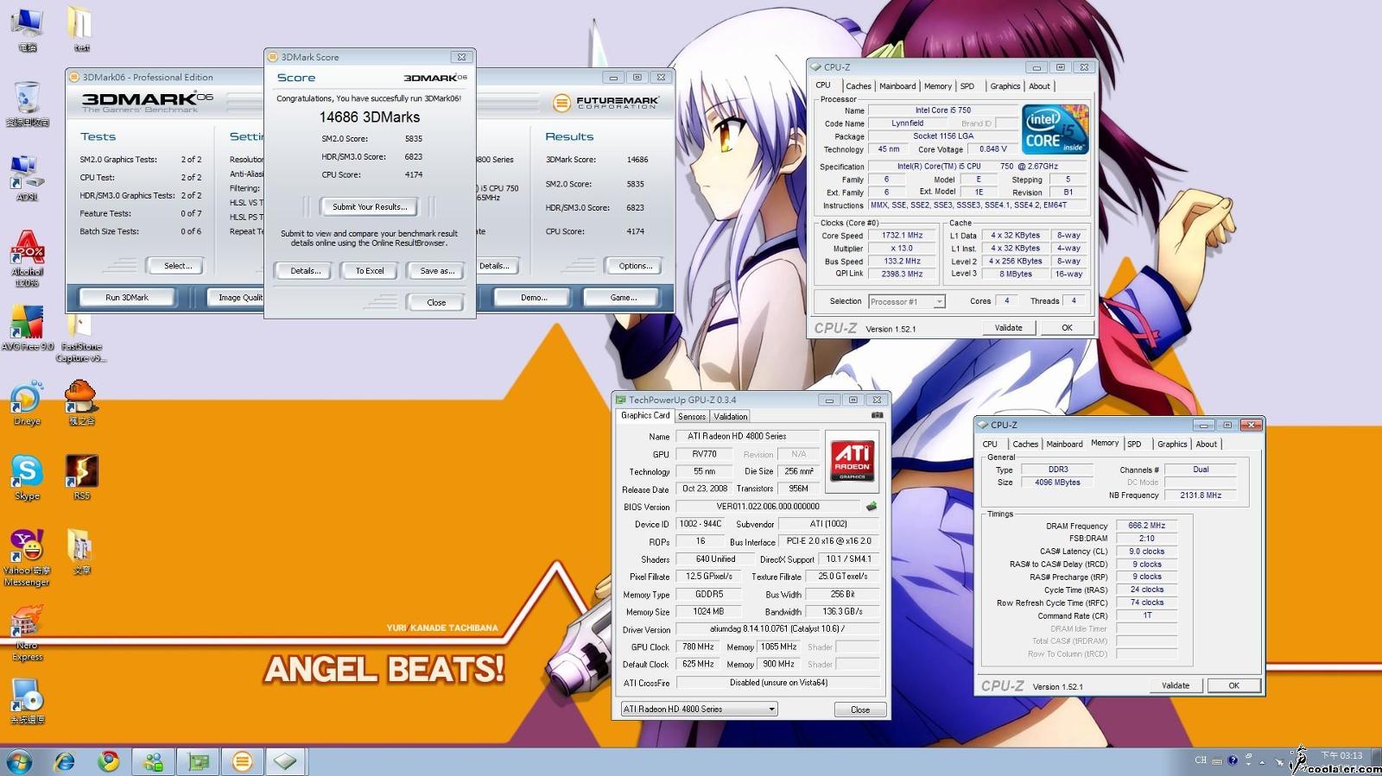The height and width of the screenshot is (776, 1382).
Task: Open Yahoo Messenger shortcut
Action: (x=27, y=558)
